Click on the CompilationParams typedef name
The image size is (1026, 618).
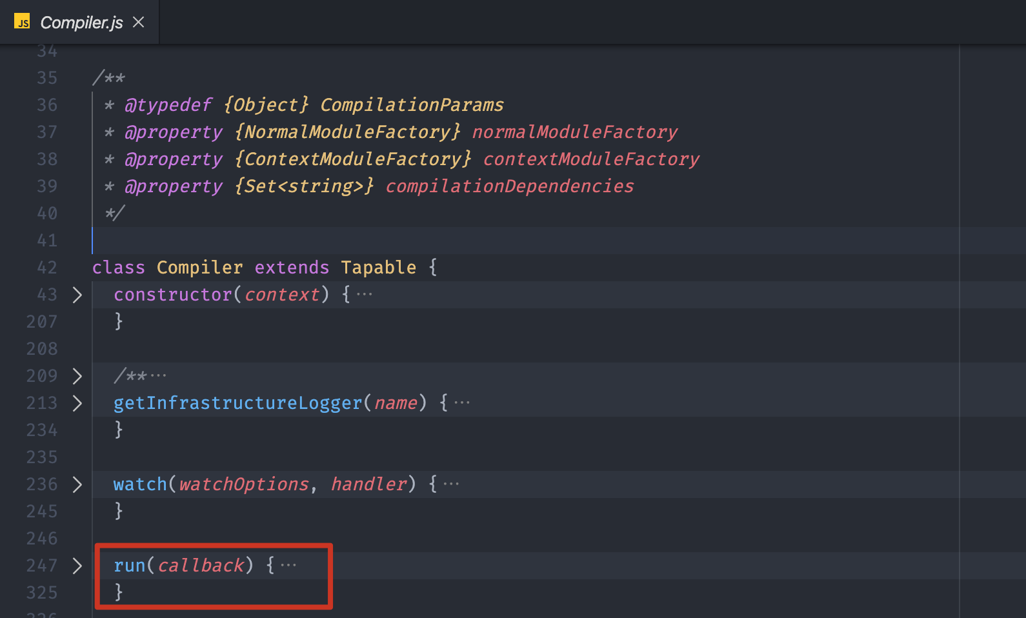click(x=412, y=105)
